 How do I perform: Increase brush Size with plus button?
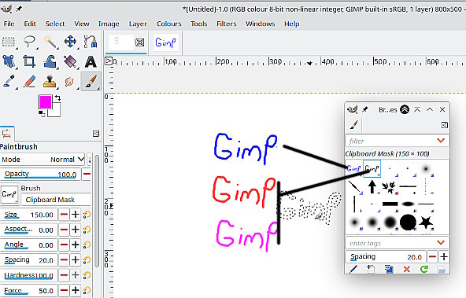pyautogui.click(x=76, y=215)
